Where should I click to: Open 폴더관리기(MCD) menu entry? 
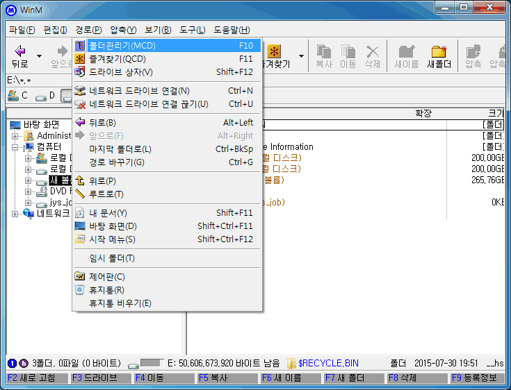coord(167,46)
